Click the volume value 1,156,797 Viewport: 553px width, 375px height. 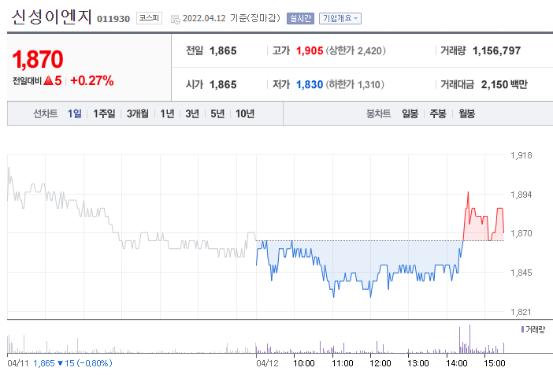[x=496, y=50]
